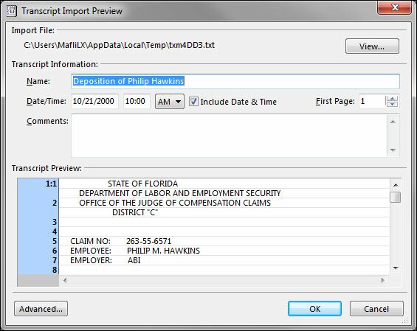Click inside the Comments text area
This screenshot has height=331, width=417.
229,136
